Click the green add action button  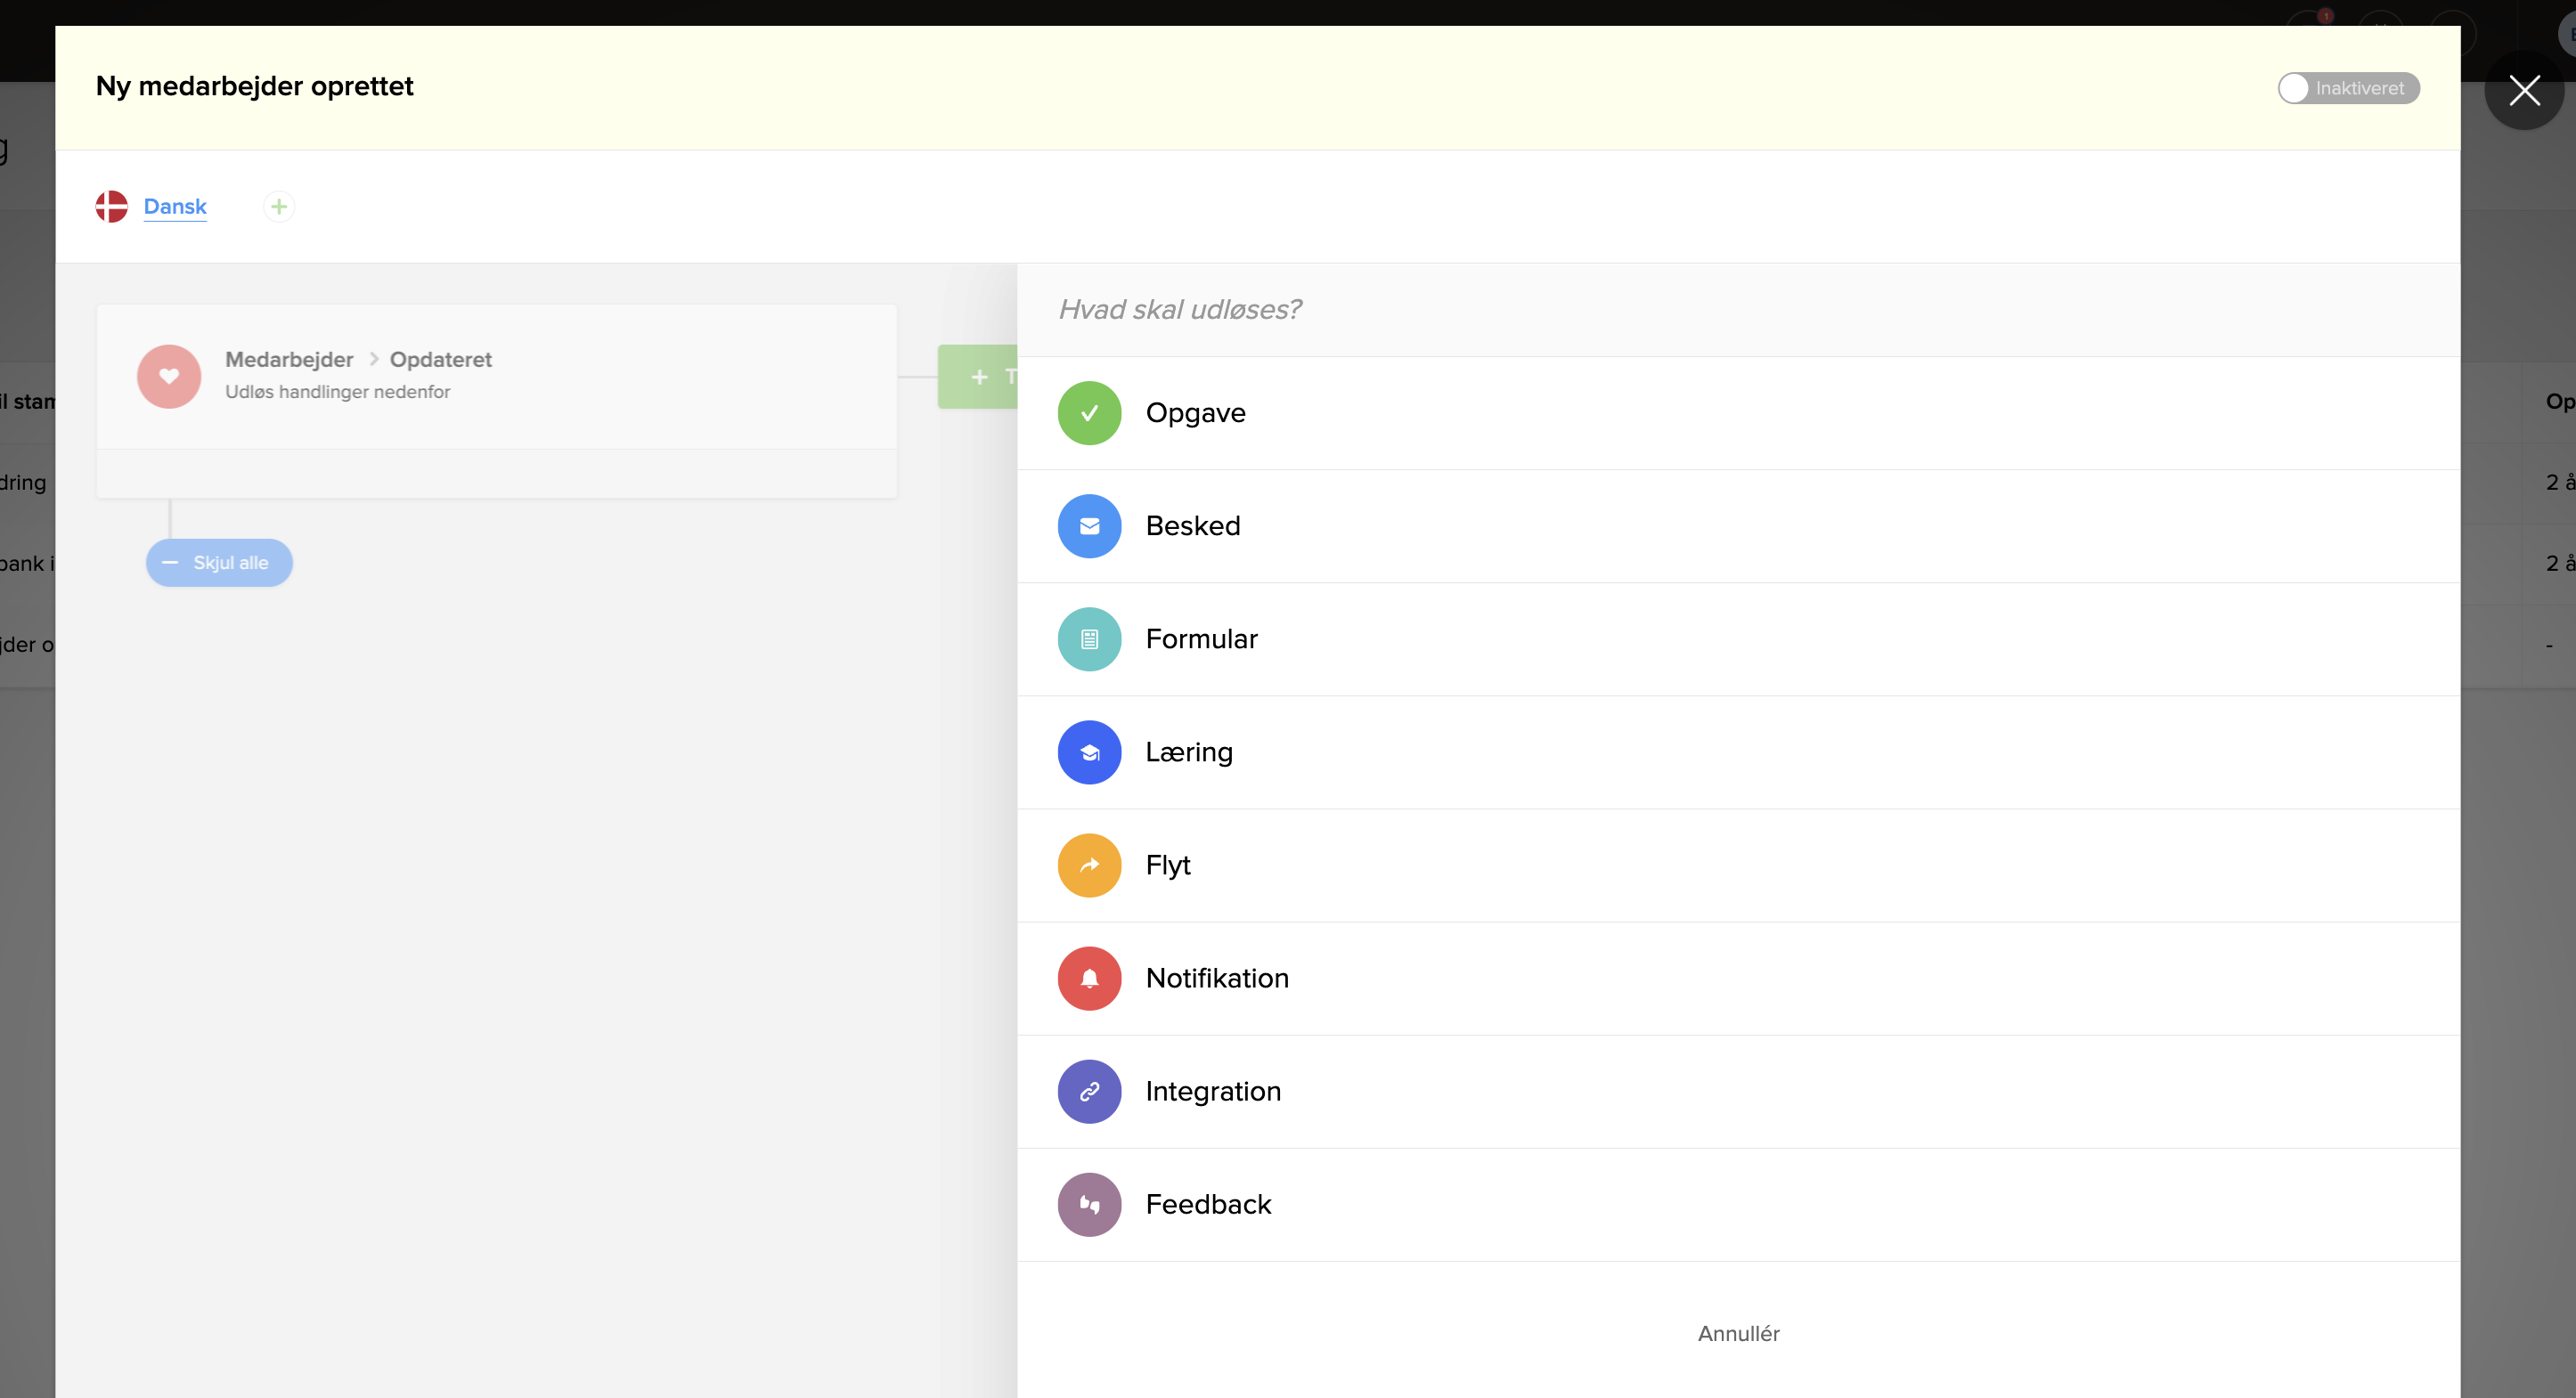tap(978, 377)
